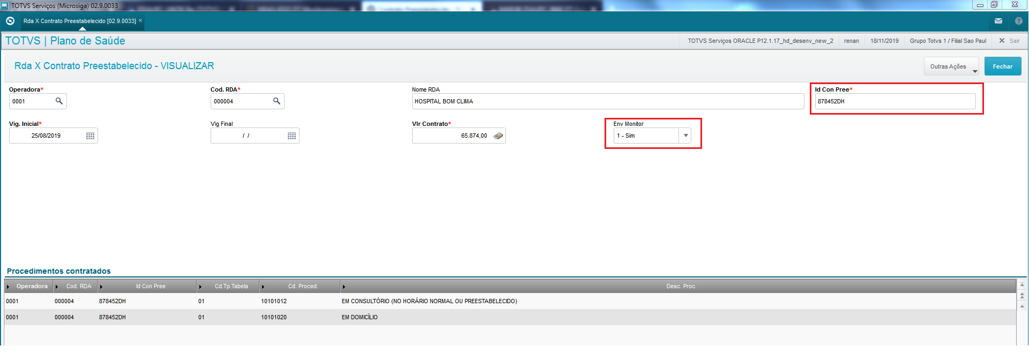Viewport: 1029px width, 353px height.
Task: Click the Nome RDA field
Action: click(608, 101)
